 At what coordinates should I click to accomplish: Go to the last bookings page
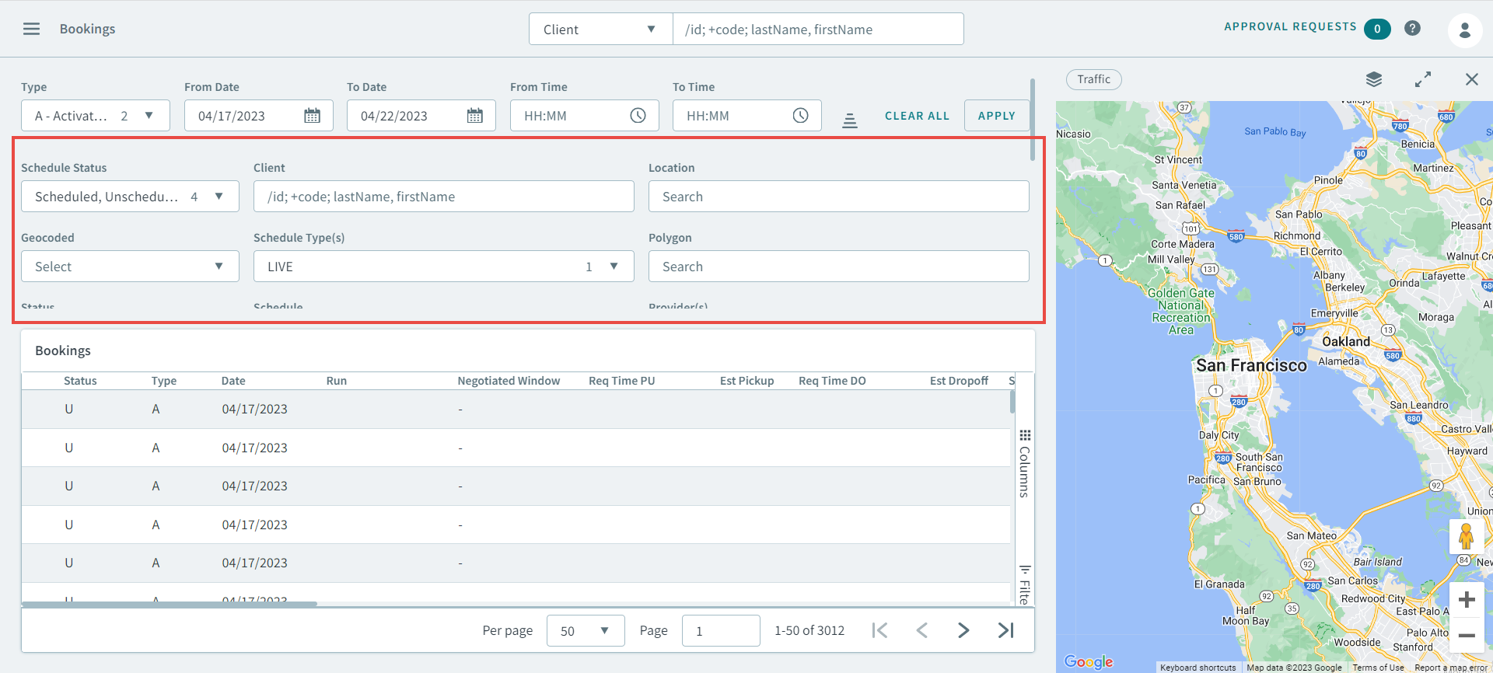click(1005, 630)
